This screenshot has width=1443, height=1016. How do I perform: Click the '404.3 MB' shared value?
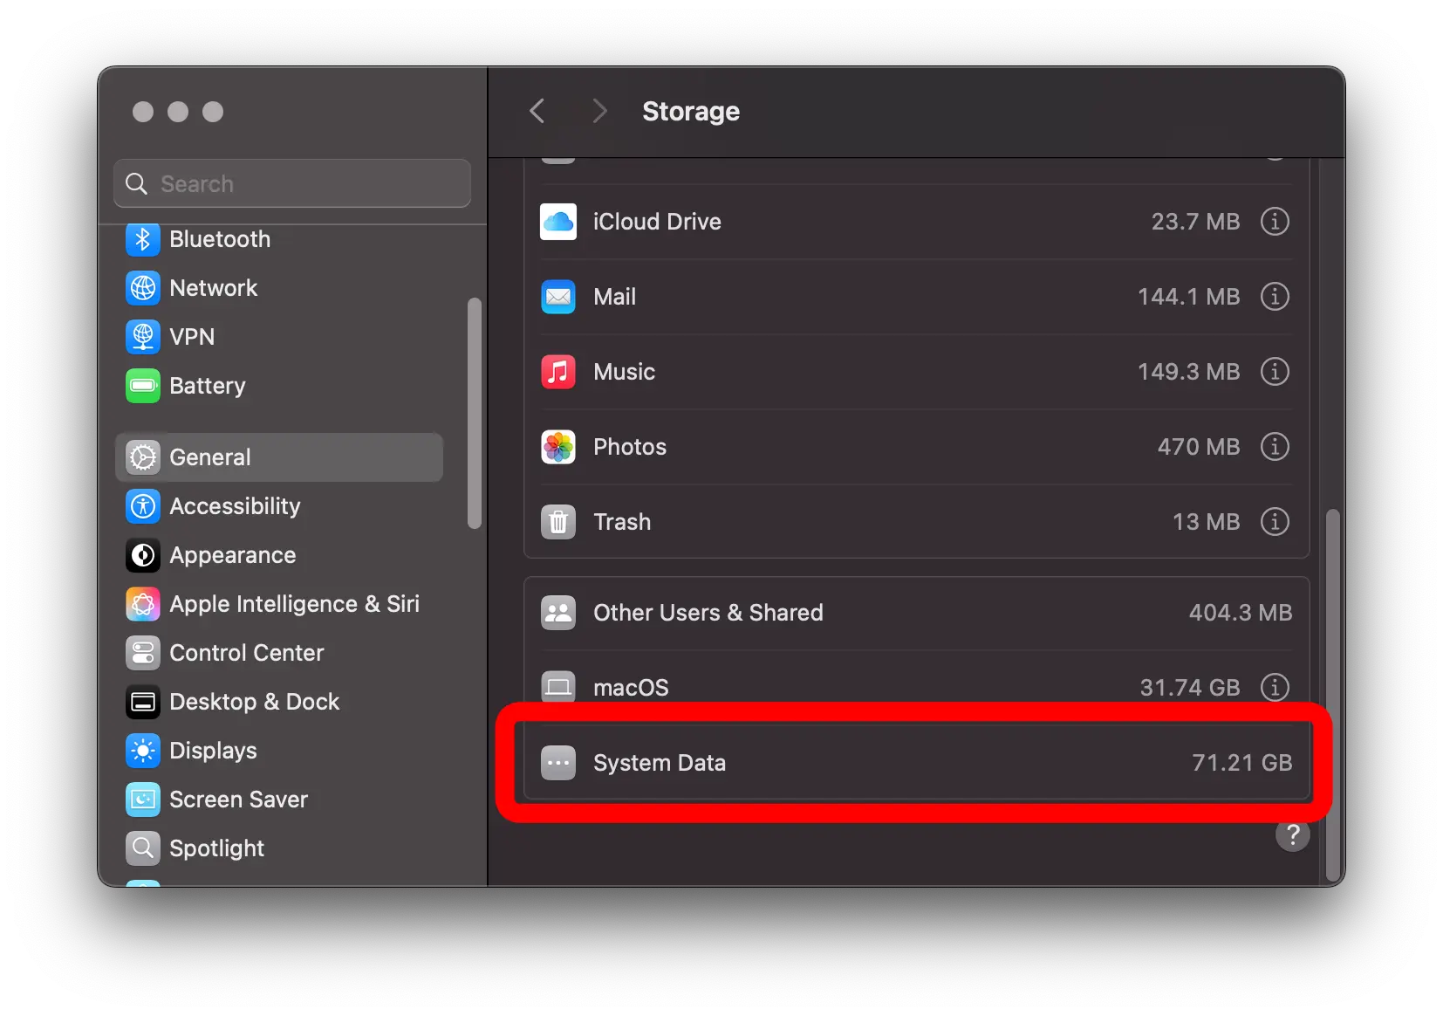coord(1241,613)
